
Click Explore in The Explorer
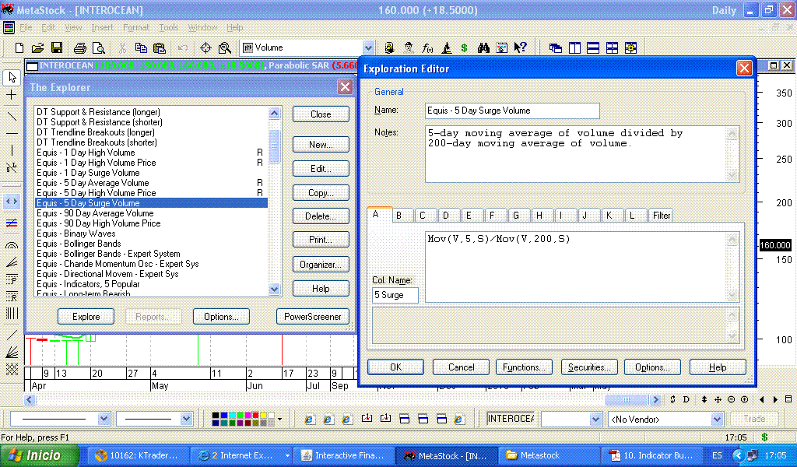pyautogui.click(x=86, y=317)
